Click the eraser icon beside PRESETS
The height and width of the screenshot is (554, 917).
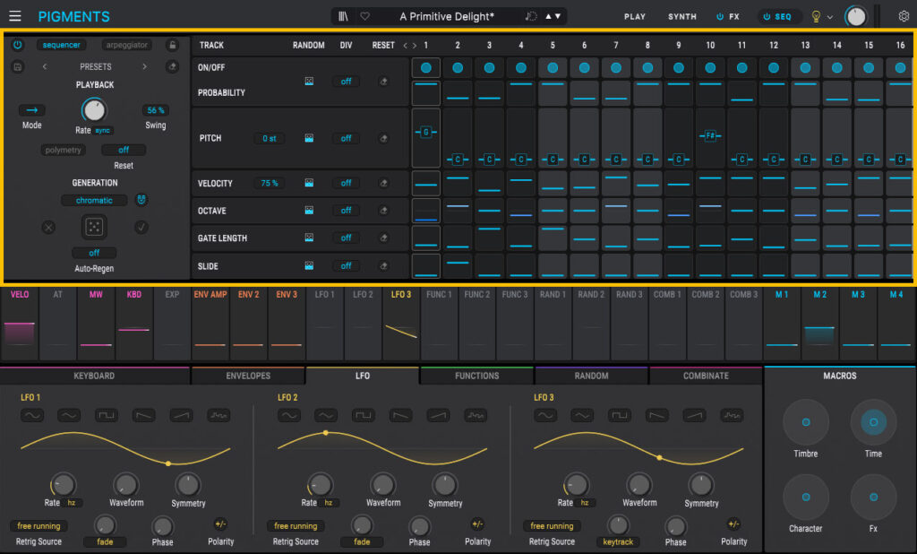point(172,66)
